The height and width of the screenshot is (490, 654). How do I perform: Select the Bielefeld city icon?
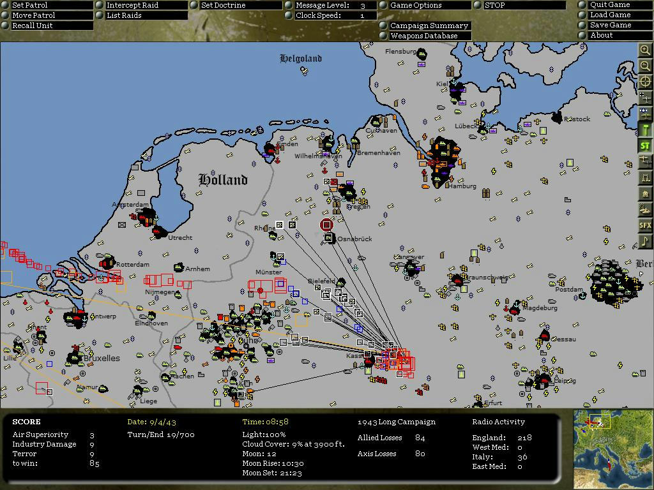click(341, 283)
